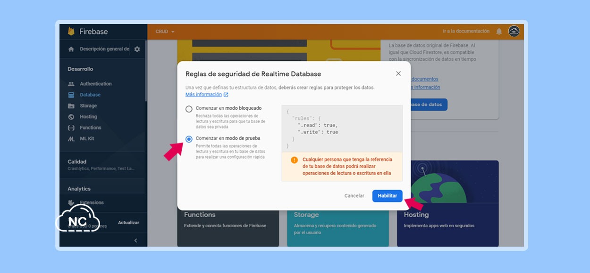590x273 pixels.
Task: Open the user account avatar
Action: [x=514, y=32]
